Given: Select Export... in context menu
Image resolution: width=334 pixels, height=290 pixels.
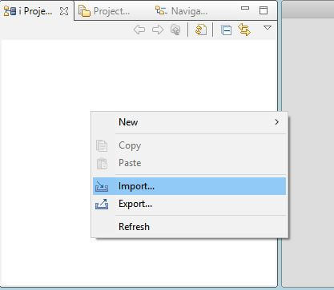Looking at the screenshot, I should tap(189, 204).
